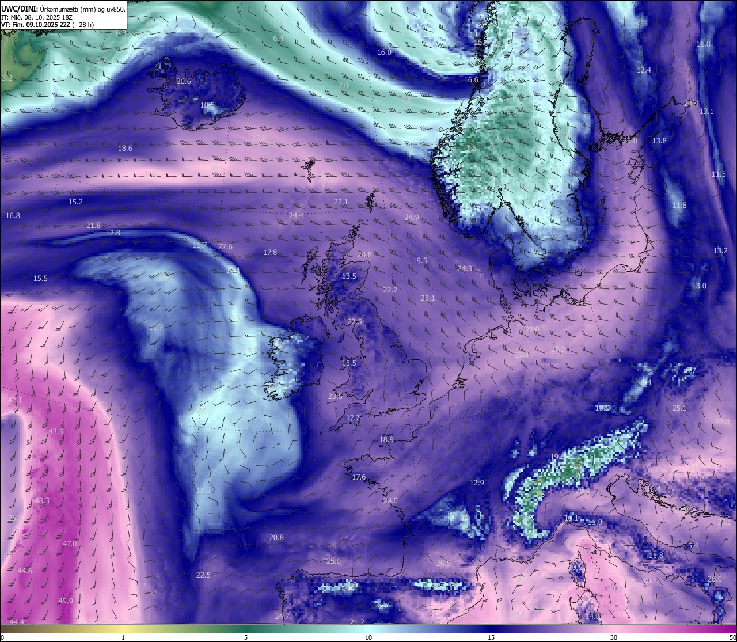
Task: Click the 23.5 value label
Action: point(335,396)
